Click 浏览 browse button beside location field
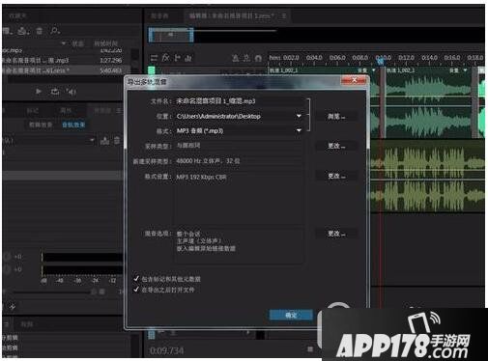The image size is (488, 361). tap(336, 117)
